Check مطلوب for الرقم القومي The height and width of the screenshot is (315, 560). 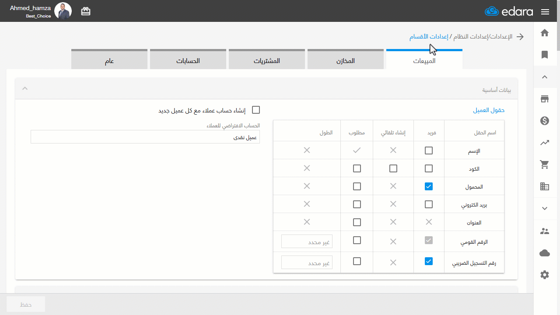(x=357, y=240)
